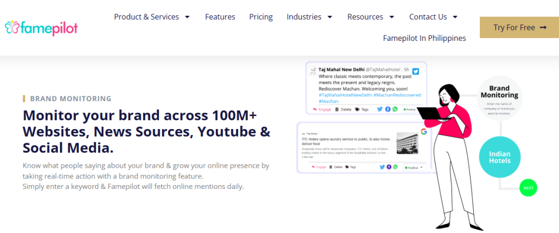
Task: Click the Brand Monitoring circle
Action: point(499,98)
